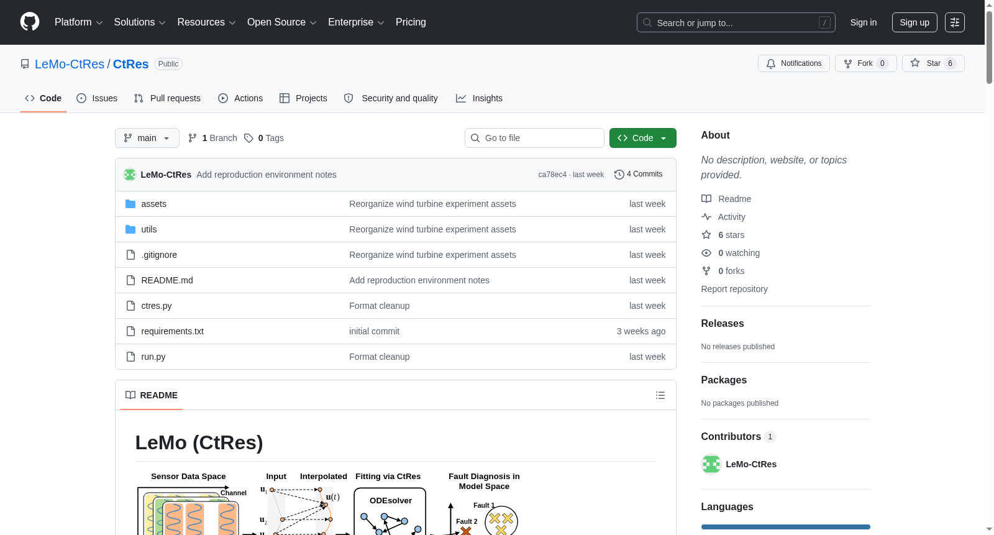The height and width of the screenshot is (535, 994).
Task: Open the Code tab
Action: point(43,98)
